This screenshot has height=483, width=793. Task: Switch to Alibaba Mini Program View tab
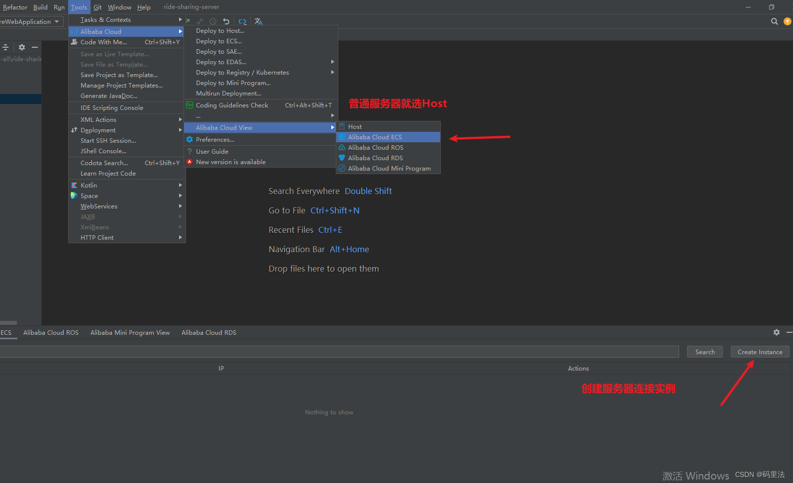(x=130, y=333)
